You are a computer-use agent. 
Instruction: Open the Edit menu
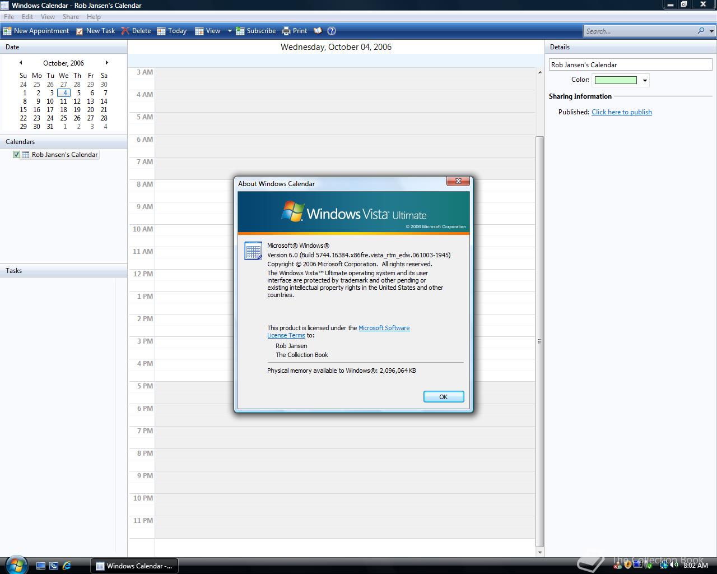(27, 17)
